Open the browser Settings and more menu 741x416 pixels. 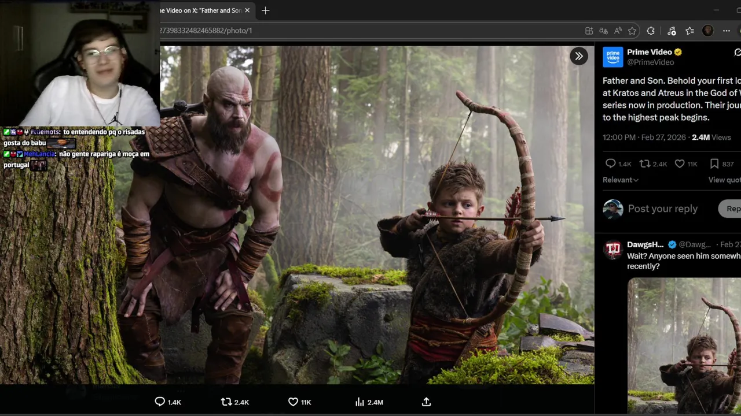click(727, 31)
